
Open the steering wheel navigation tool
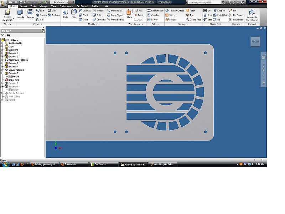(263, 58)
